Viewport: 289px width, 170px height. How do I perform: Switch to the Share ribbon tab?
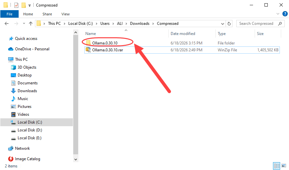pyautogui.click(x=47, y=14)
